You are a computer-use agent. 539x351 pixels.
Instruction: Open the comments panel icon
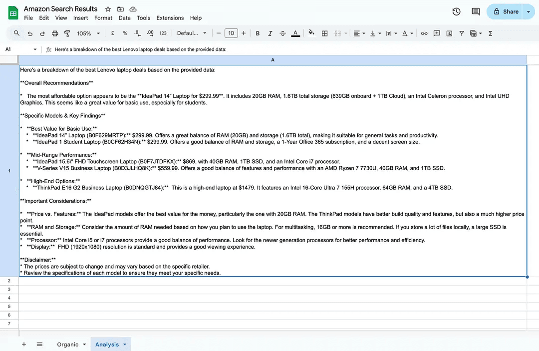click(x=476, y=11)
